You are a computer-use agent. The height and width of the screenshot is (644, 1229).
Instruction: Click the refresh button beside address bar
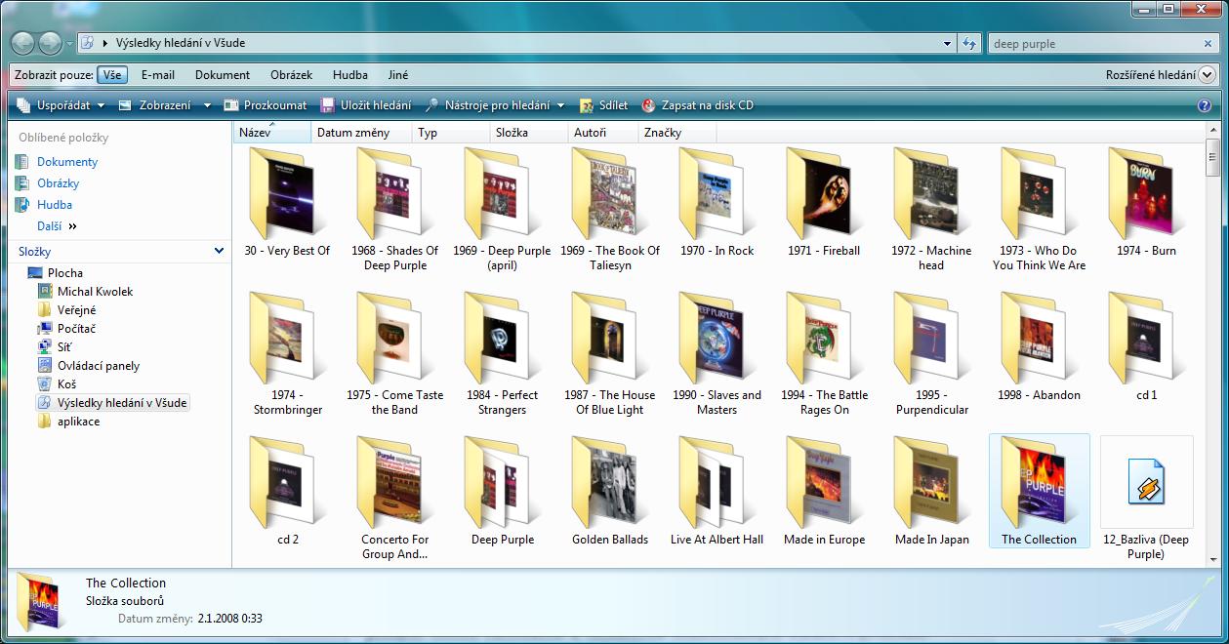969,43
